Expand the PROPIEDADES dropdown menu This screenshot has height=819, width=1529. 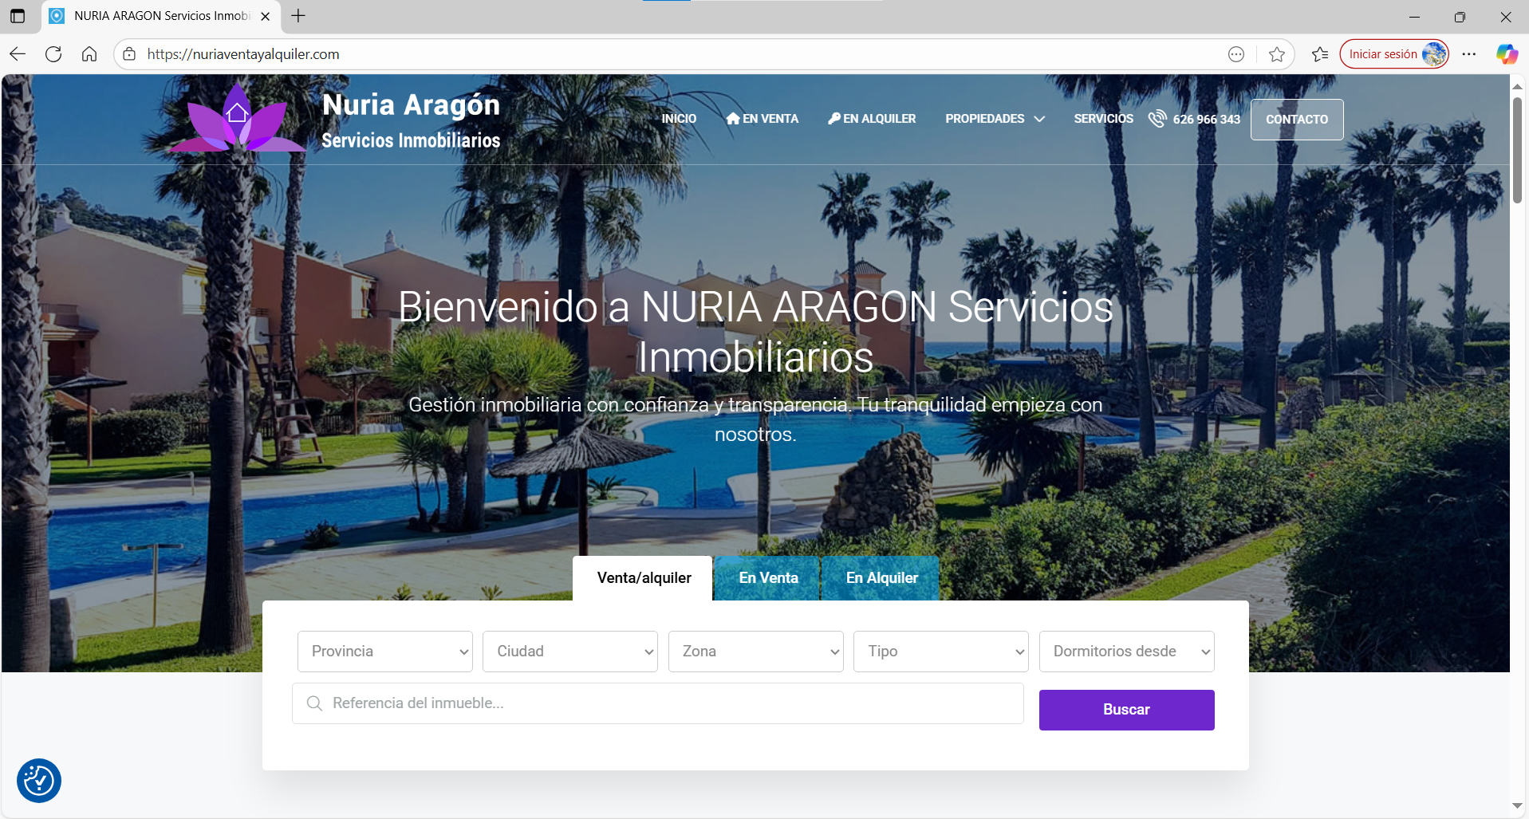(994, 118)
